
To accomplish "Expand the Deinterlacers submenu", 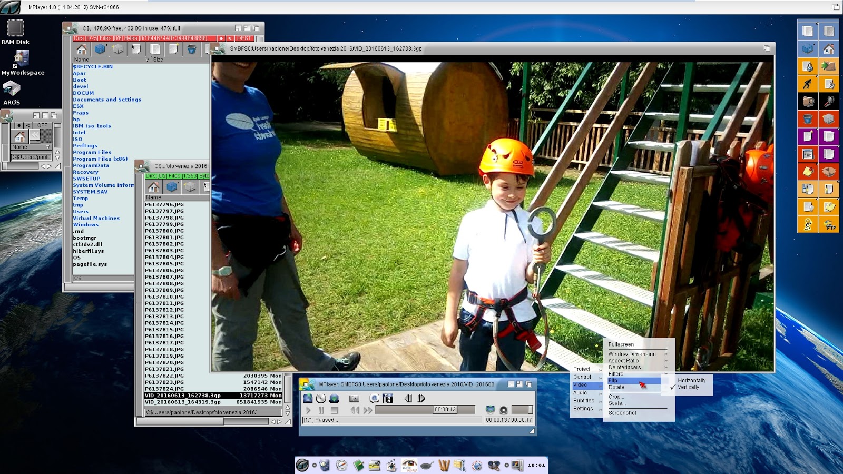I will coord(638,367).
